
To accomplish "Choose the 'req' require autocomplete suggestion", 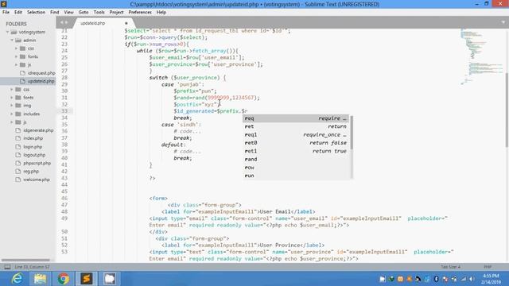I will [x=295, y=118].
